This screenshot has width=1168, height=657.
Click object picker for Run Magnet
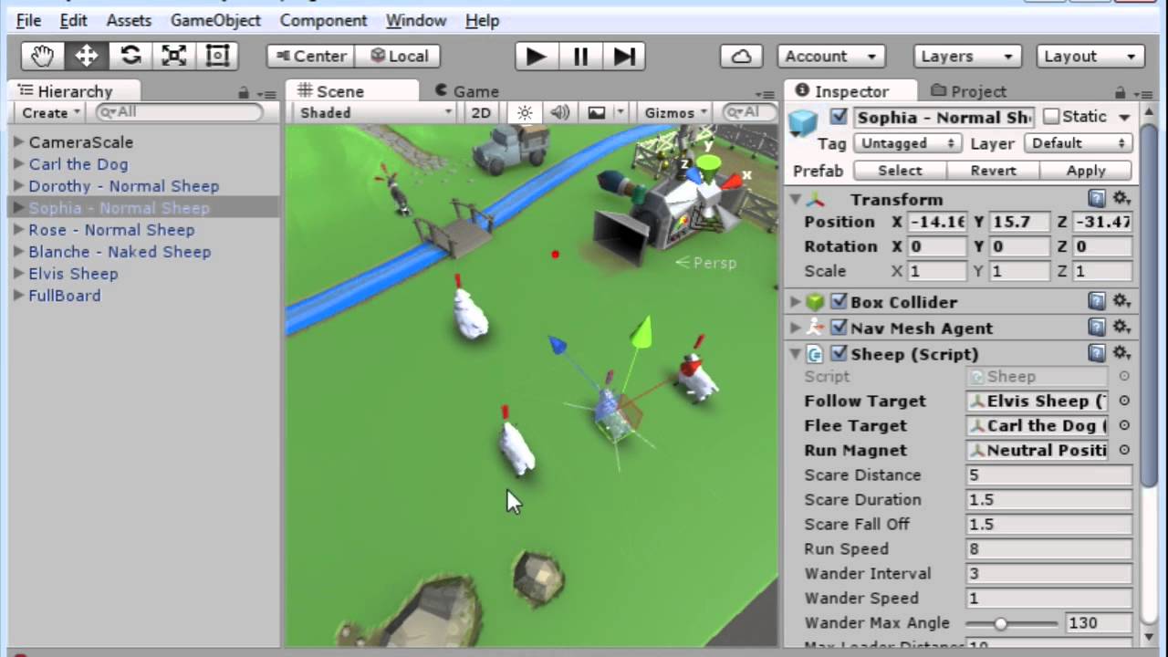[1124, 450]
